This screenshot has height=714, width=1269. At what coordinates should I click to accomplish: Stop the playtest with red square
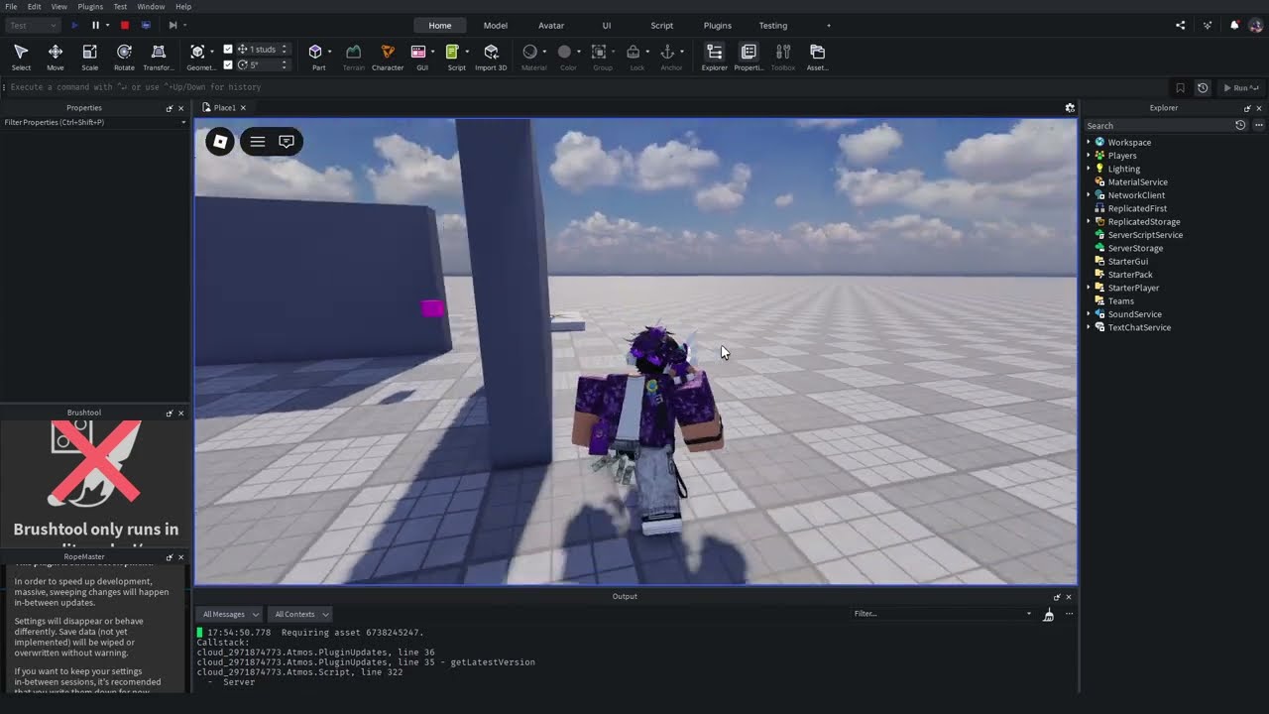pyautogui.click(x=124, y=25)
